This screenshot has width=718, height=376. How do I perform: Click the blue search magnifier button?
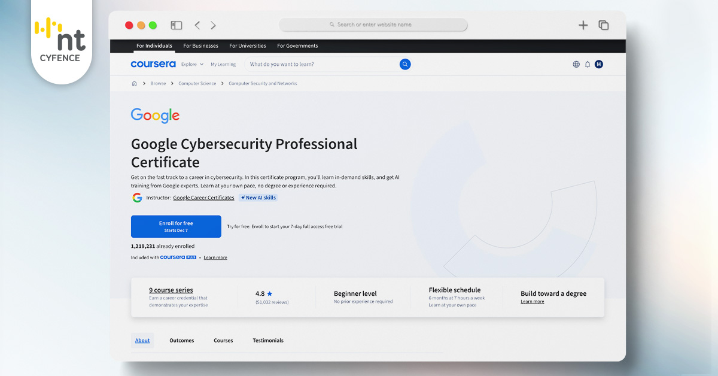pos(405,64)
